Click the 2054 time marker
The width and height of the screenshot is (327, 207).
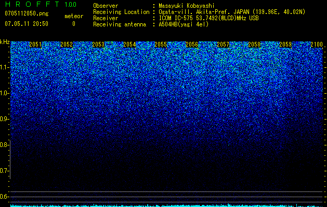coord(129,45)
